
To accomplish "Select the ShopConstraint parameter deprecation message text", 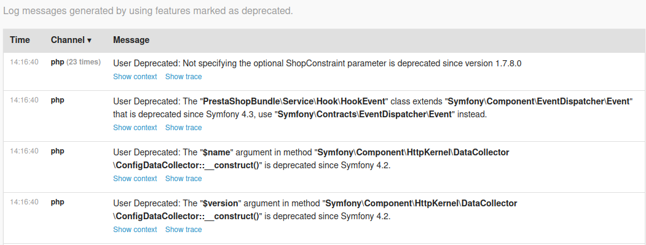I will (317, 63).
